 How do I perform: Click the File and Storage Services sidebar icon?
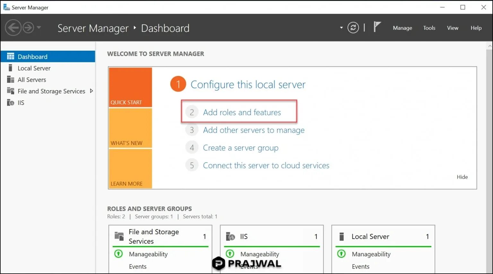[11, 91]
